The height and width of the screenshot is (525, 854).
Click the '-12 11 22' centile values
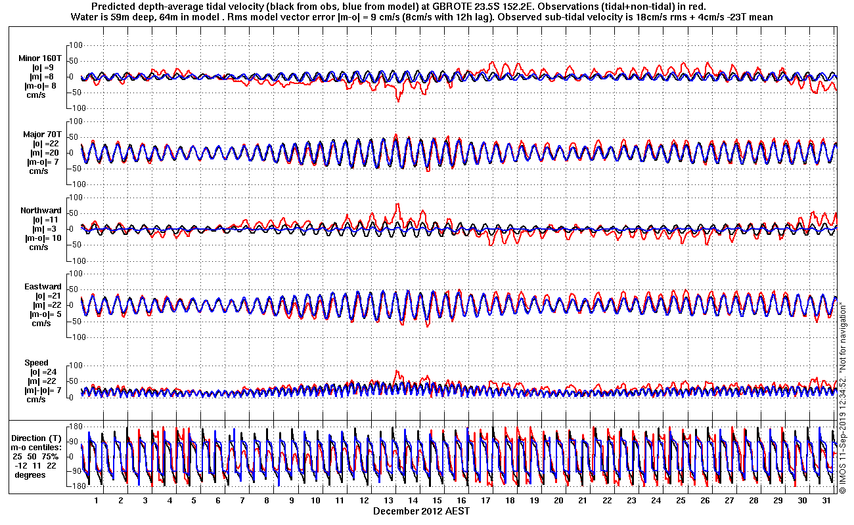(37, 465)
